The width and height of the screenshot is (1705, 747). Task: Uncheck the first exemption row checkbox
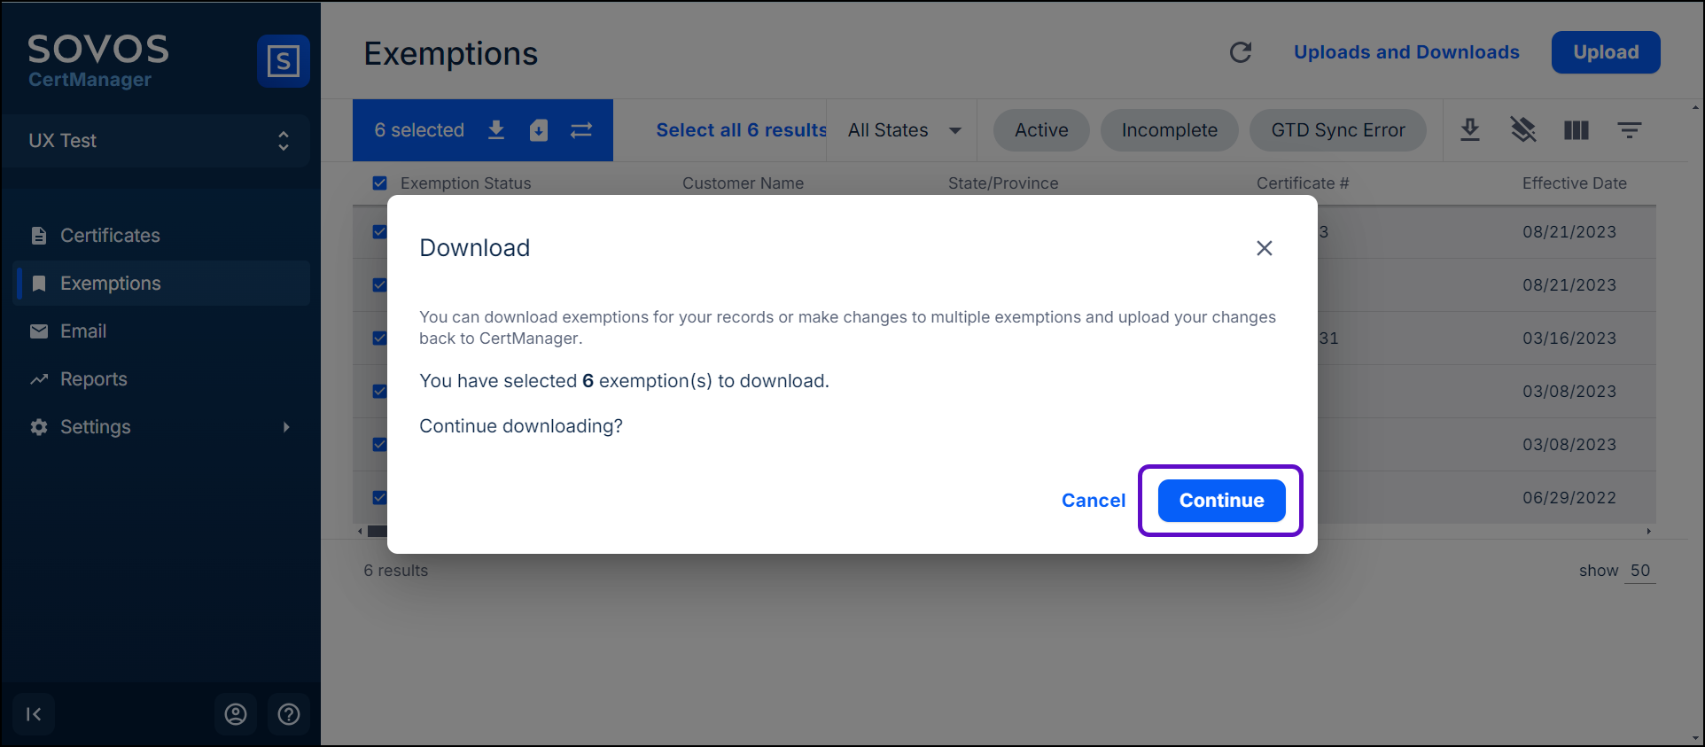(379, 232)
